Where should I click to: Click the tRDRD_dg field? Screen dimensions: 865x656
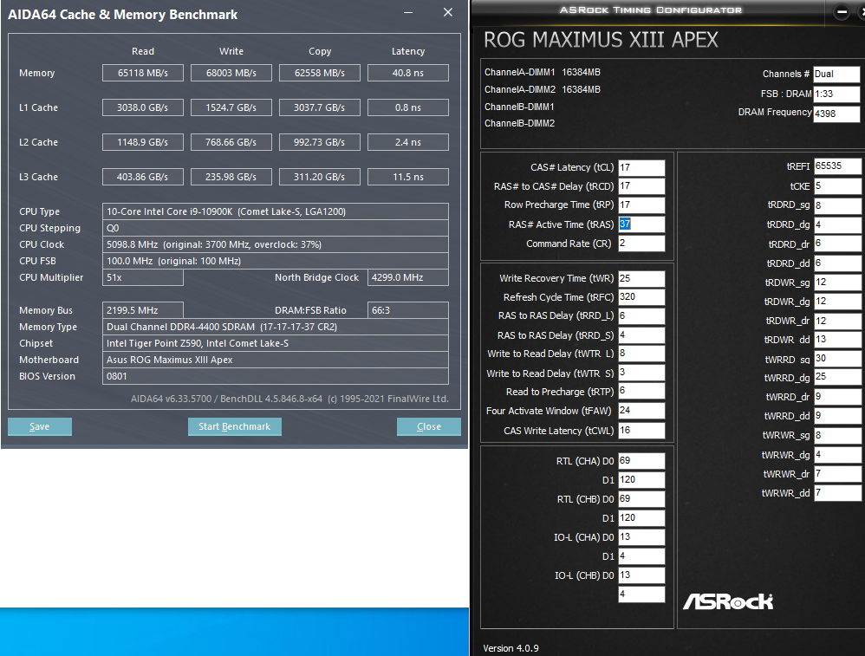(x=837, y=225)
